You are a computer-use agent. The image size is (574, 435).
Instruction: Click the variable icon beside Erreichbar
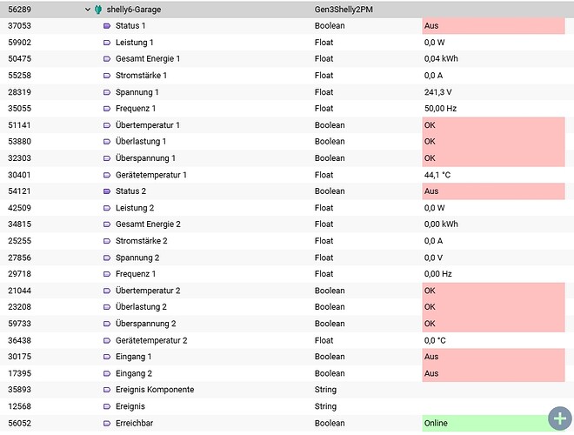click(x=107, y=424)
